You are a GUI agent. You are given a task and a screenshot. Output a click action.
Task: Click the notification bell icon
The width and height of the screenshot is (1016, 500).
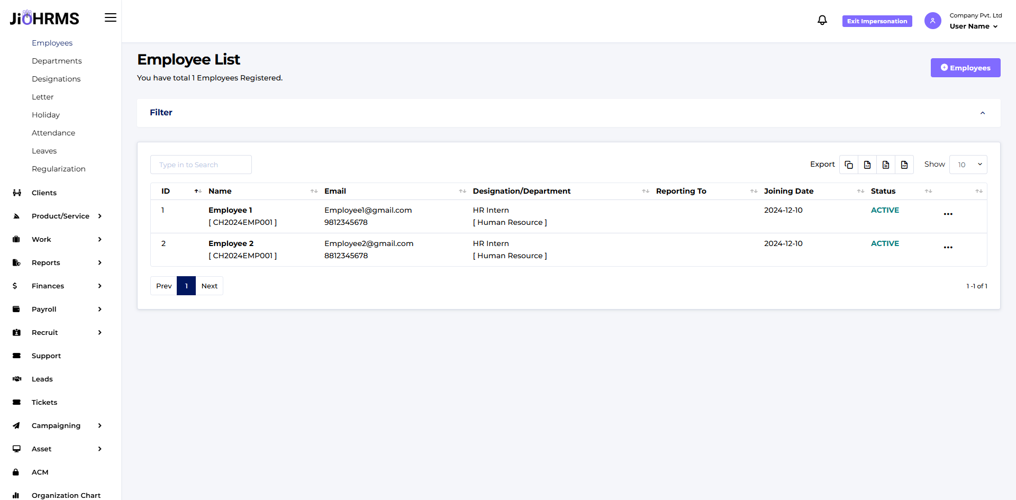pyautogui.click(x=822, y=20)
